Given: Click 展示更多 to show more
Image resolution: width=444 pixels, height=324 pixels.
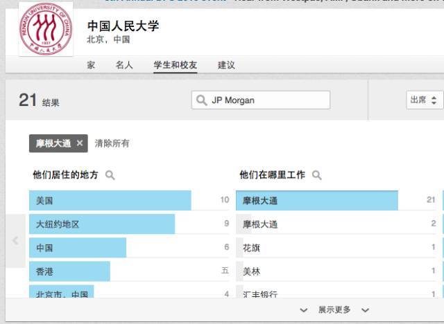Looking at the screenshot, I should tap(334, 309).
